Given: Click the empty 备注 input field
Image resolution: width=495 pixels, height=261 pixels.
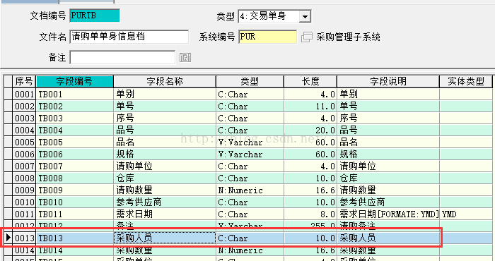Looking at the screenshot, I should pyautogui.click(x=122, y=58).
